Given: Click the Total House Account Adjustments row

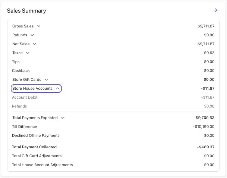Looking at the screenshot, I should coord(113,165).
